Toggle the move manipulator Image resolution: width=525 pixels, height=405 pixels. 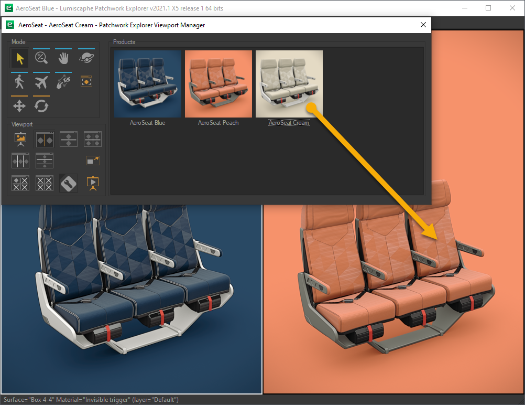pyautogui.click(x=19, y=105)
